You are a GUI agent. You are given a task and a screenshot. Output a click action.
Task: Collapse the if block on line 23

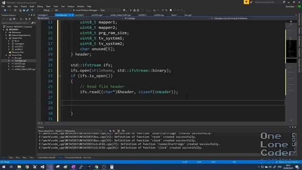pos(60,76)
